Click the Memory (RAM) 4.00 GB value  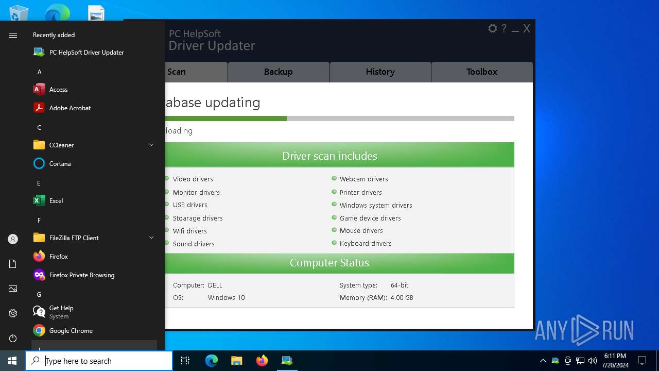tap(402, 298)
